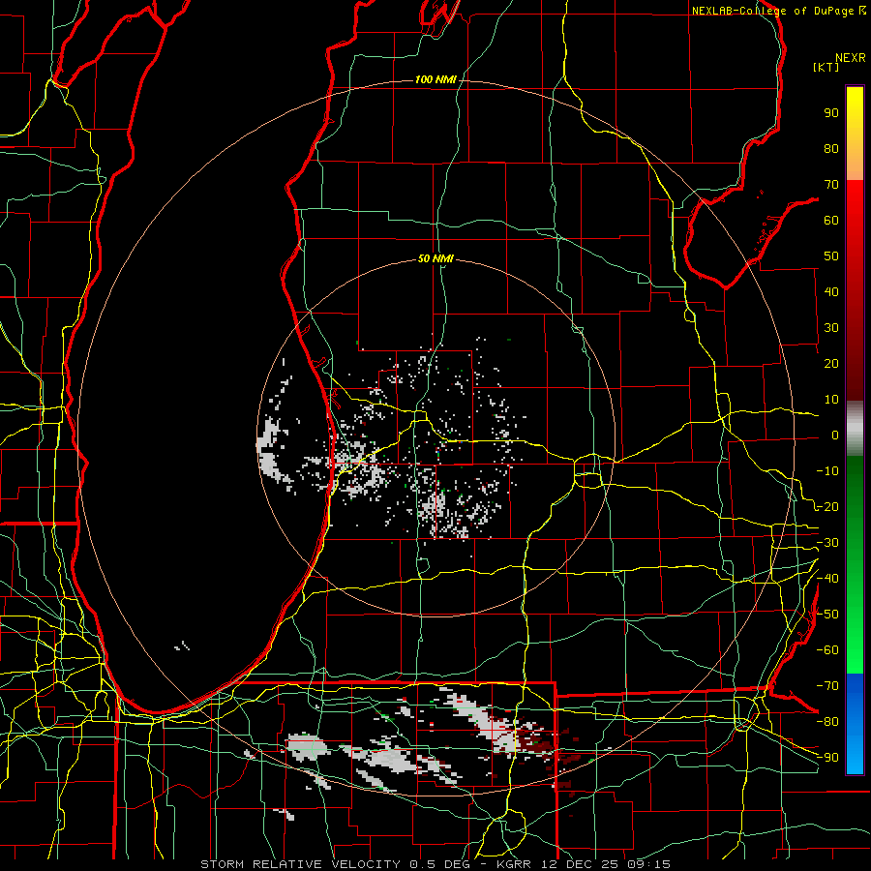This screenshot has width=871, height=871.
Task: Click the 60 value on velocity scale
Action: [x=831, y=220]
